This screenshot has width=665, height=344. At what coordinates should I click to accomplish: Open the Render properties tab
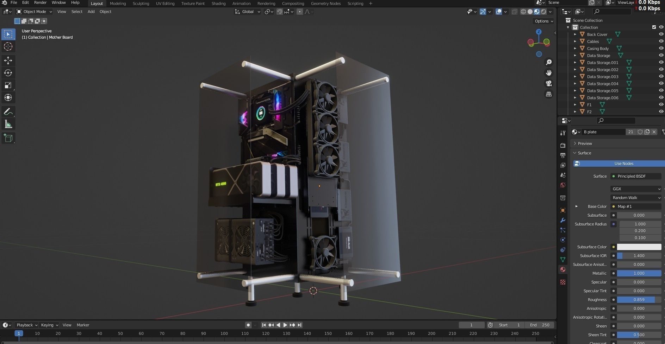(563, 145)
